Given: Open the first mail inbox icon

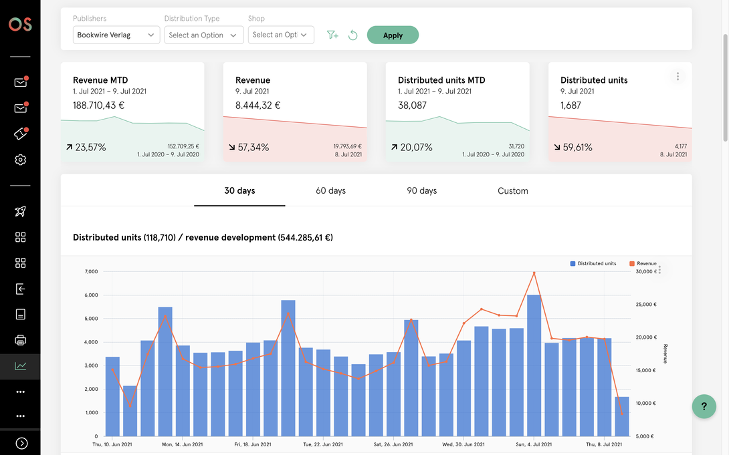Looking at the screenshot, I should (21, 82).
